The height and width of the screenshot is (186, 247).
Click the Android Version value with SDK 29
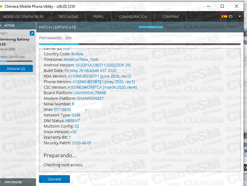[103, 65]
